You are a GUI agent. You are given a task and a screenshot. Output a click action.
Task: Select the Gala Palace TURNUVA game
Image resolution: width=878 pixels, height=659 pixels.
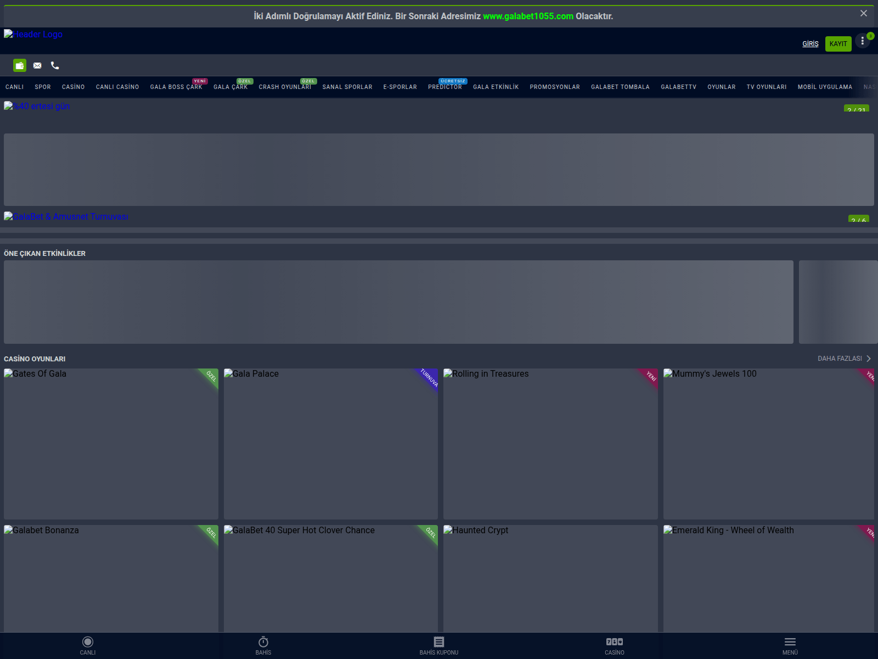click(330, 444)
